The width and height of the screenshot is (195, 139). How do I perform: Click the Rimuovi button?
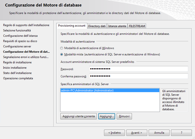[124, 116]
